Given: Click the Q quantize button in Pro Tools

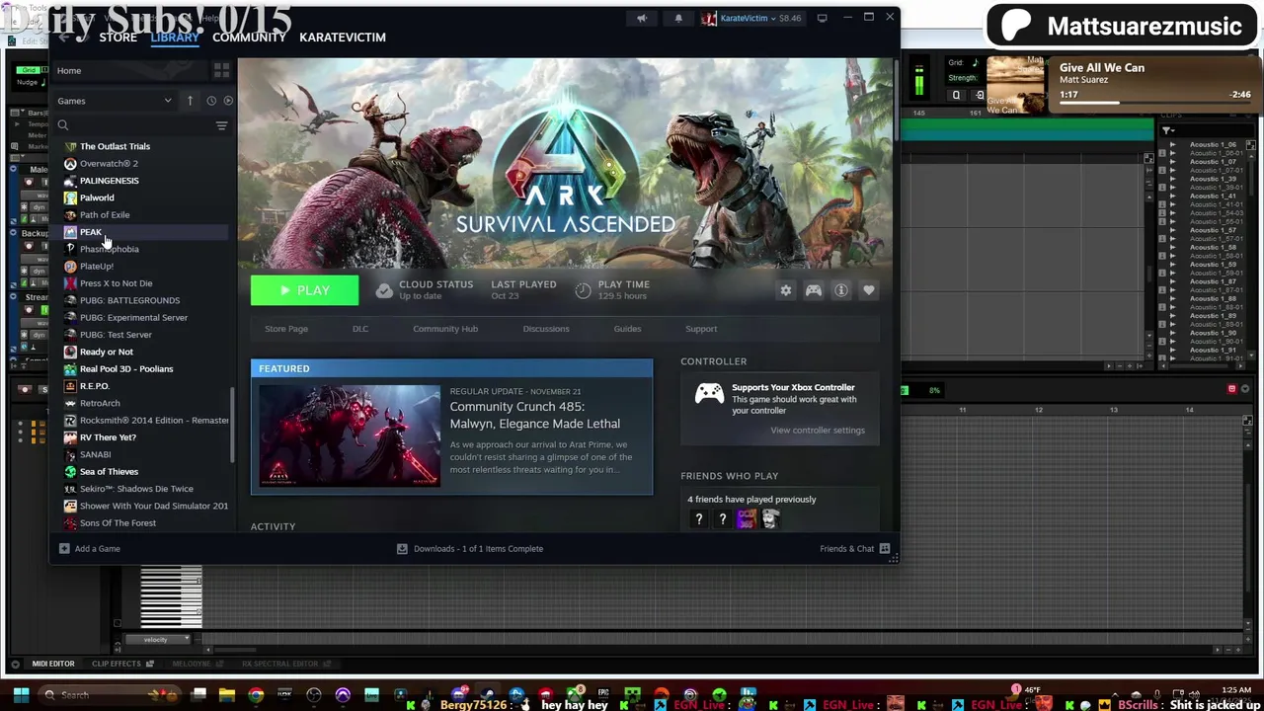Looking at the screenshot, I should [x=956, y=95].
